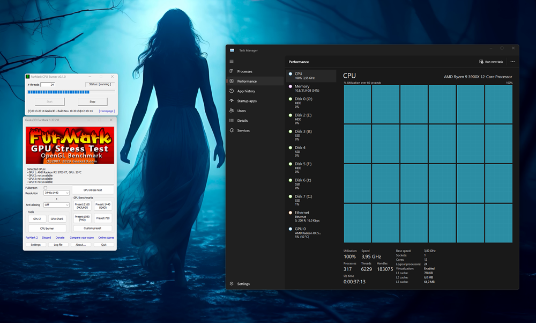The image size is (536, 323).
Task: Run the Preset:720 benchmark
Action: (x=103, y=218)
